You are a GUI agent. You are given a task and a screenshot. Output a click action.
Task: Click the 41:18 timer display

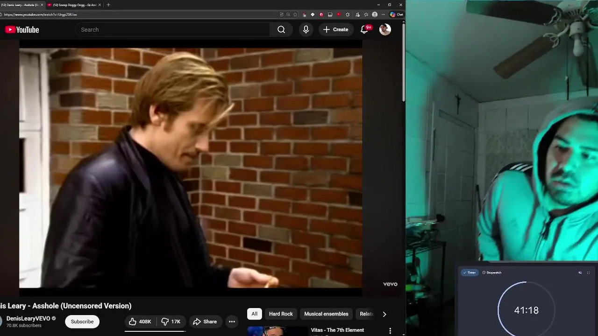[526, 310]
